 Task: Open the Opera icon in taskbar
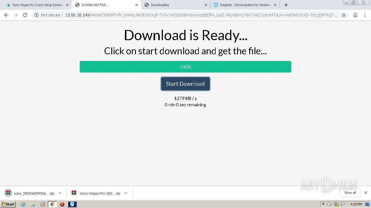point(62,204)
